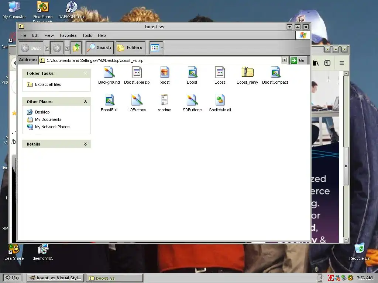
Task: Open the Boost.iebarzip file
Action: pos(137,76)
